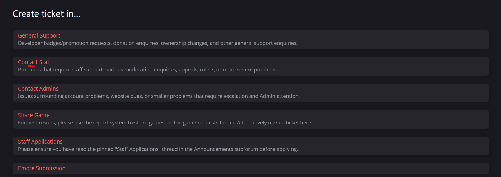Click blank space in General Support card
Screen dimensions: 501x177
tap(394, 39)
